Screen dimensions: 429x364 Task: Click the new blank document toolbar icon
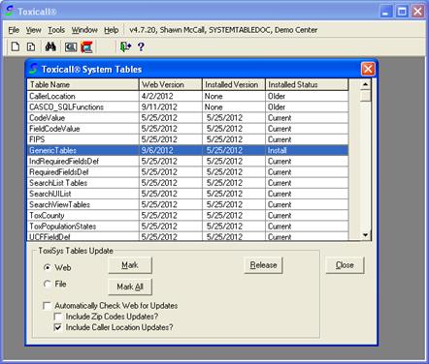coord(16,46)
